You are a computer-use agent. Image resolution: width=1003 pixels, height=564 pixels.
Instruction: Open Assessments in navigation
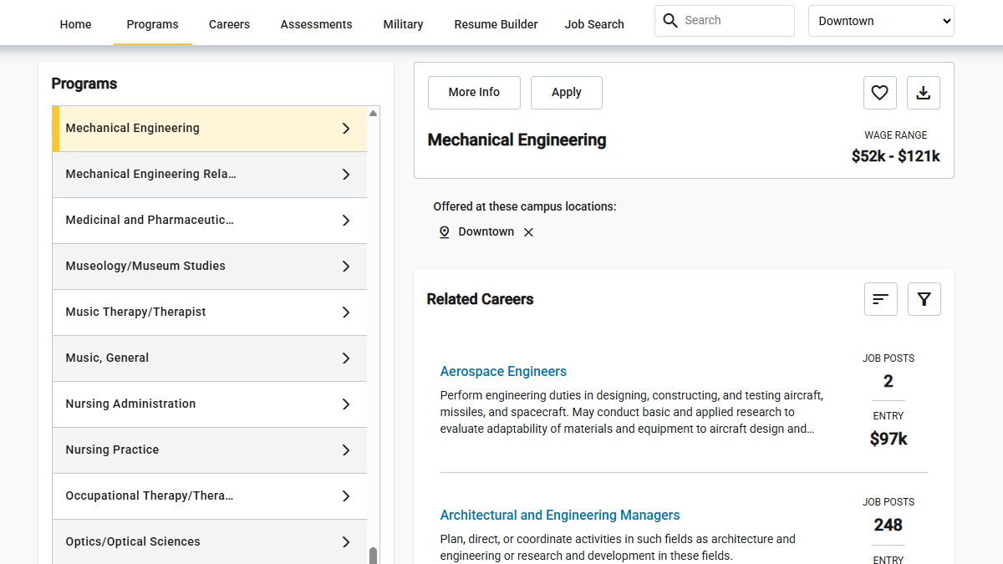[316, 24]
